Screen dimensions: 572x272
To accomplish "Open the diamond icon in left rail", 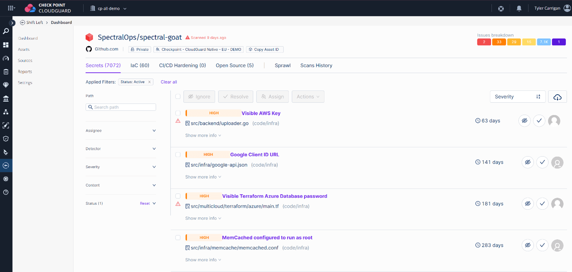I will pyautogui.click(x=6, y=85).
